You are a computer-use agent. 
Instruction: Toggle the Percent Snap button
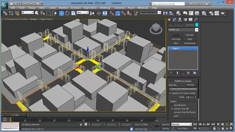(x=123, y=13)
